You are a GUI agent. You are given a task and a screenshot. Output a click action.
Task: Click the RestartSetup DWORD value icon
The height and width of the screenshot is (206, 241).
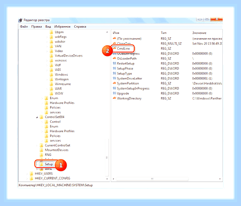[114, 63]
